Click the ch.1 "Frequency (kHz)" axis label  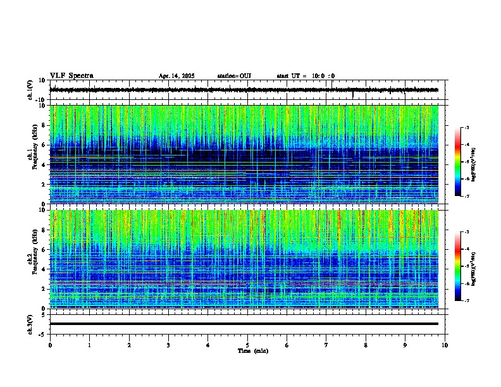point(35,147)
